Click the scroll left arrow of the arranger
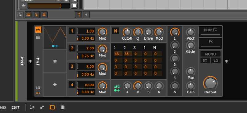Image resolution: width=247 pixels, height=113 pixels. tap(86, 15)
